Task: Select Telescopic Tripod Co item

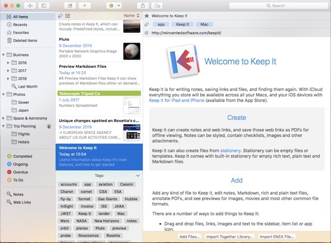Action: (99, 102)
